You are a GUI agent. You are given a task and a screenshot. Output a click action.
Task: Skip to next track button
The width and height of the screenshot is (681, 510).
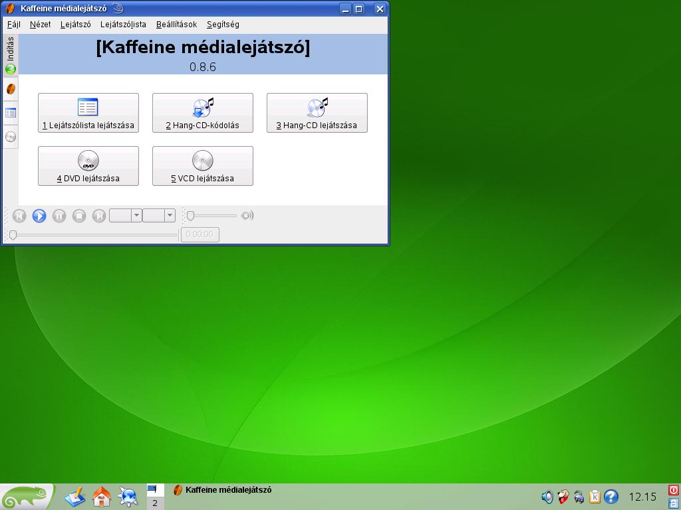click(99, 216)
